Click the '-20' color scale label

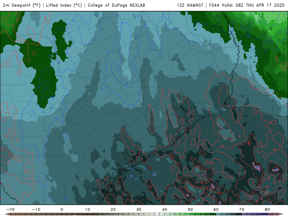10,210
